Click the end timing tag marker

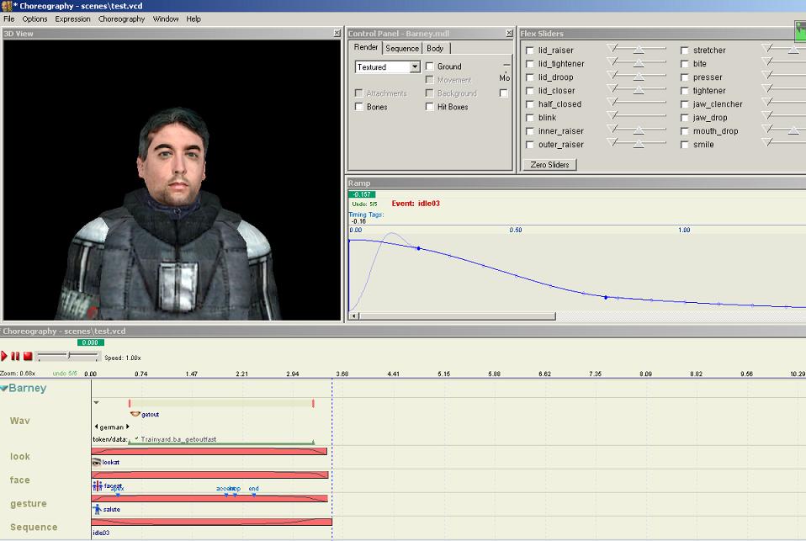pyautogui.click(x=254, y=494)
